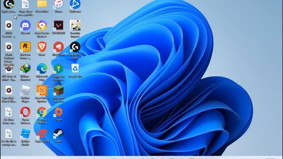Click the Minecraft Launcher icon

point(58,94)
